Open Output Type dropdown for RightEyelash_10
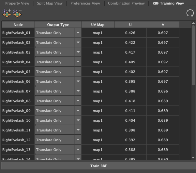Screen dimensions: 196x173 pyautogui.click(x=58, y=120)
